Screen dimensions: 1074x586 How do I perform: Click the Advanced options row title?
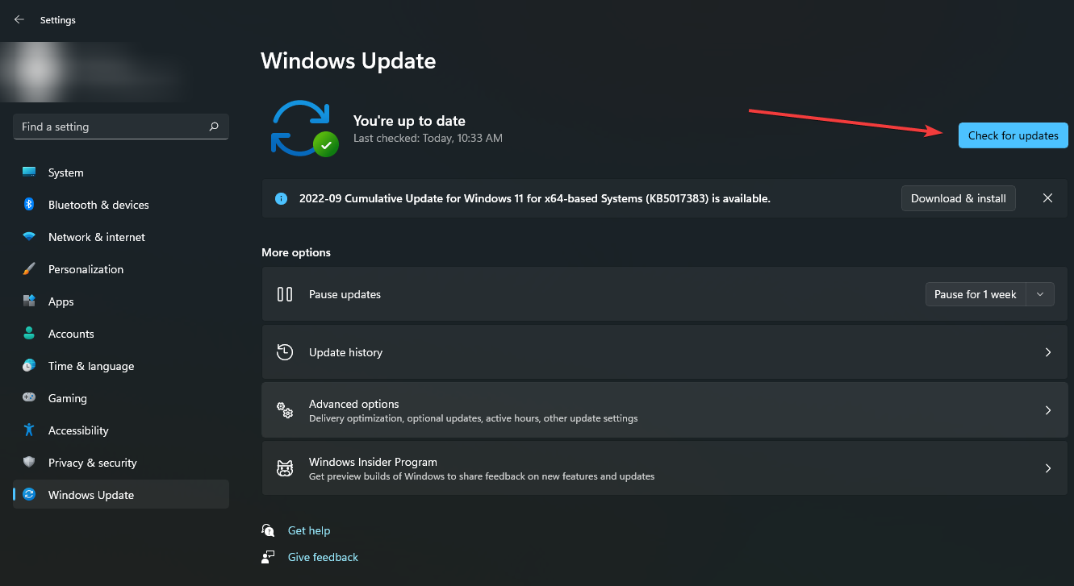(x=354, y=404)
